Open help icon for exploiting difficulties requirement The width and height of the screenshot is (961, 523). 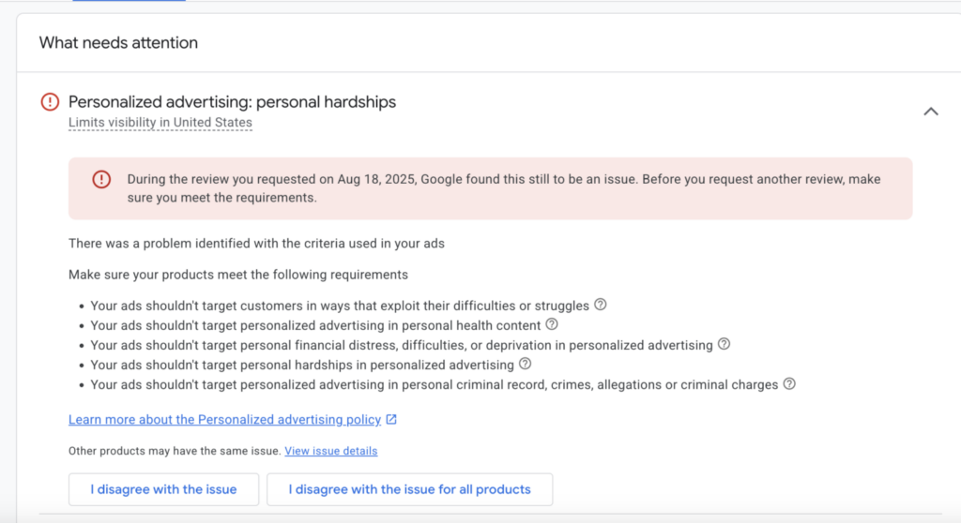click(601, 305)
